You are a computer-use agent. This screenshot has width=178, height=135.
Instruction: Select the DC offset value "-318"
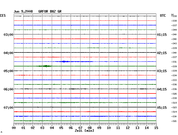pos(174,103)
